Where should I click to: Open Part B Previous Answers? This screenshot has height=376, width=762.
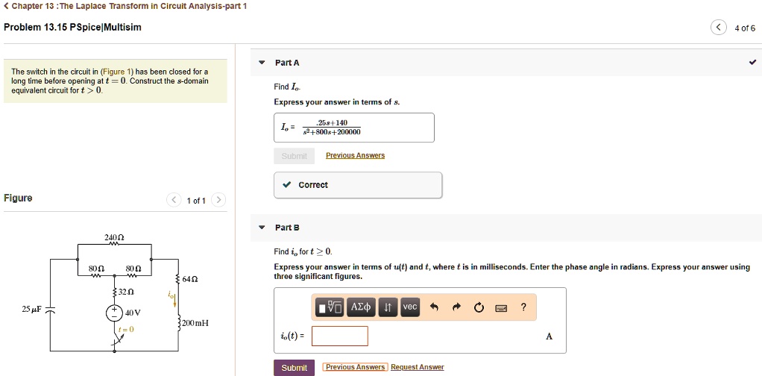pos(355,367)
